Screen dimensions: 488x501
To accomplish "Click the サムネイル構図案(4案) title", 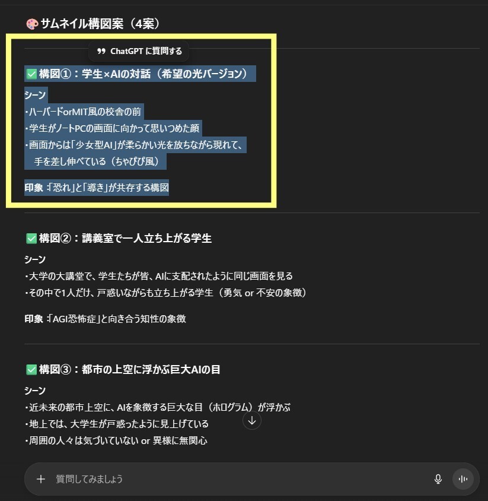I will [x=100, y=24].
